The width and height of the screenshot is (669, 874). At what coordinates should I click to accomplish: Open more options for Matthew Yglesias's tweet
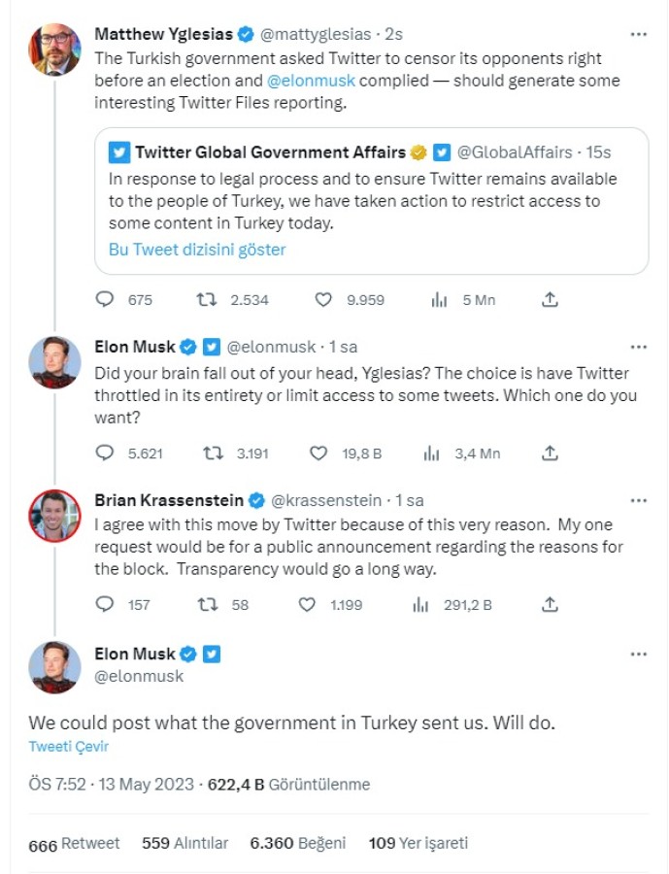click(x=638, y=34)
